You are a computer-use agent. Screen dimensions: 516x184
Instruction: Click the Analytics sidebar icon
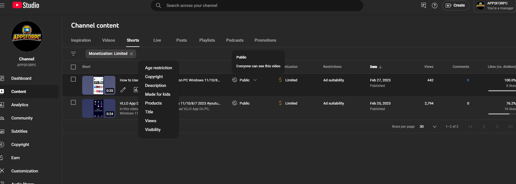pyautogui.click(x=2, y=105)
